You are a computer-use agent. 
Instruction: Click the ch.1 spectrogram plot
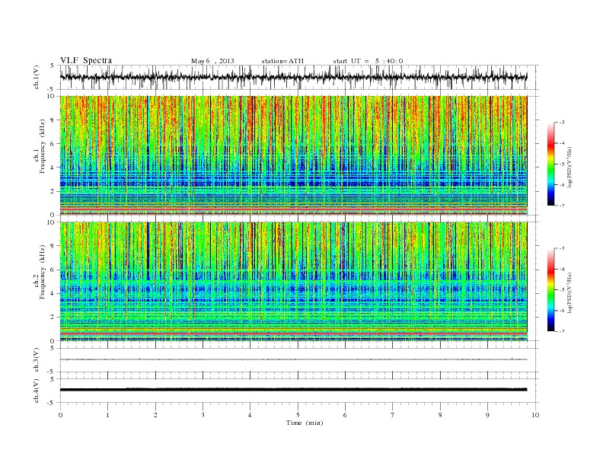(x=293, y=155)
